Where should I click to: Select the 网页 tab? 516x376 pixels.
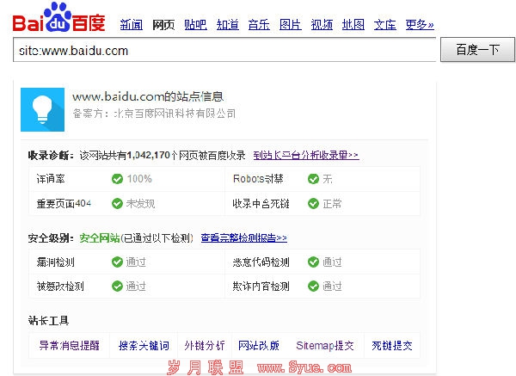[163, 25]
